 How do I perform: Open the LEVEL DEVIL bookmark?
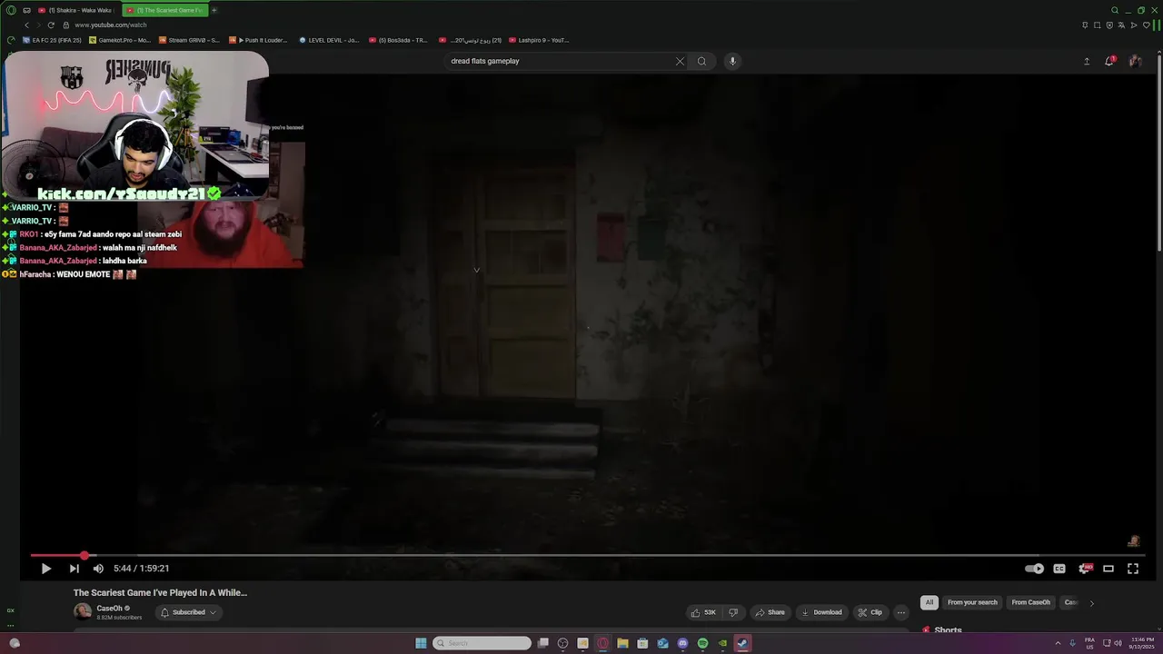coord(329,40)
